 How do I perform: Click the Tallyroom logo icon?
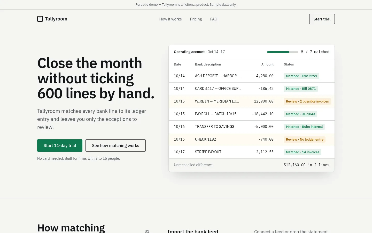(40, 19)
